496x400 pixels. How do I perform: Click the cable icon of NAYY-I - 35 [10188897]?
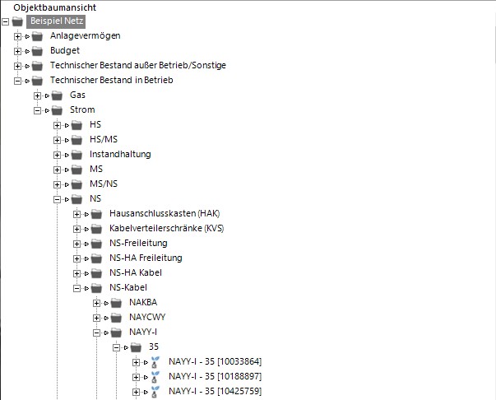tap(155, 376)
